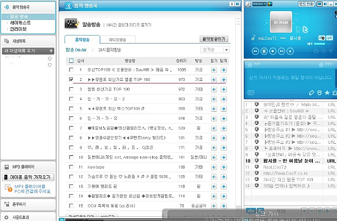Viewport: 337px width, 221px height.
Task: Listen to newtype broadcast speaker icon
Action: tap(214, 167)
